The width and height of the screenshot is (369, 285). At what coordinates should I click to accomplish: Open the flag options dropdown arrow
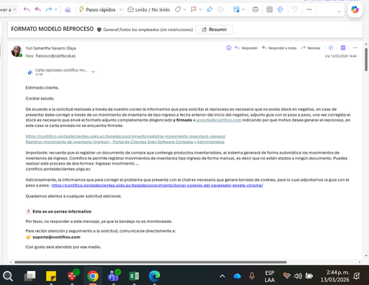tap(201, 10)
